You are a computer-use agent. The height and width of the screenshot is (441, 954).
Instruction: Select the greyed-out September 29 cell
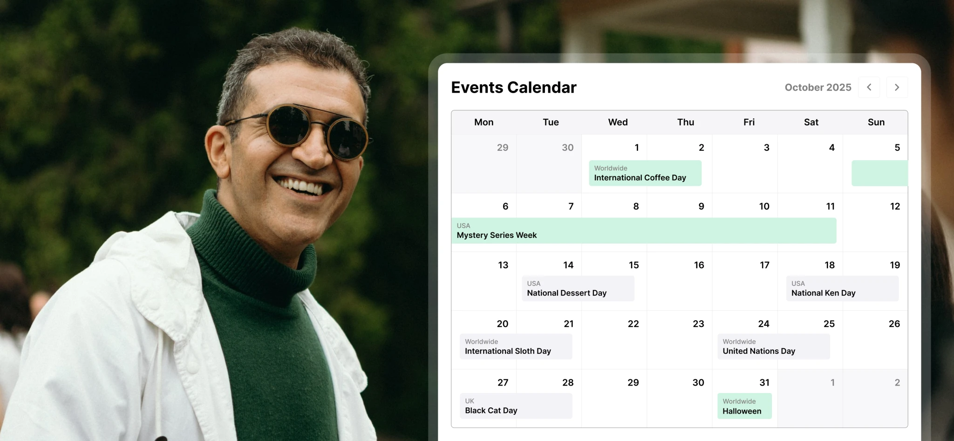[x=484, y=164]
